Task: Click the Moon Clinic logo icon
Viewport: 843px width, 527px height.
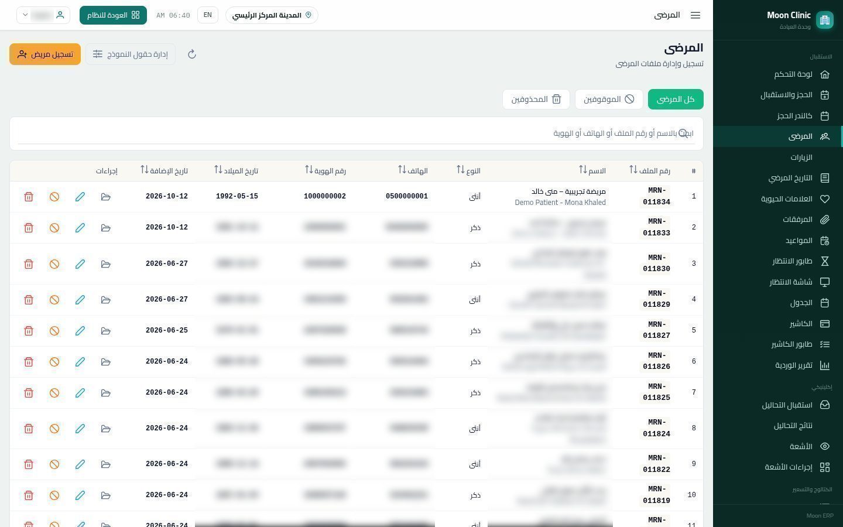Action: pos(825,20)
